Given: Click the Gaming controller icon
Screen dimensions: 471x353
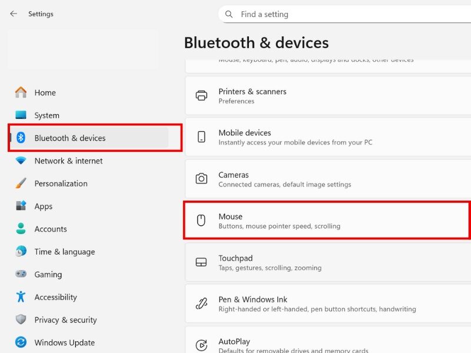Looking at the screenshot, I should click(21, 274).
